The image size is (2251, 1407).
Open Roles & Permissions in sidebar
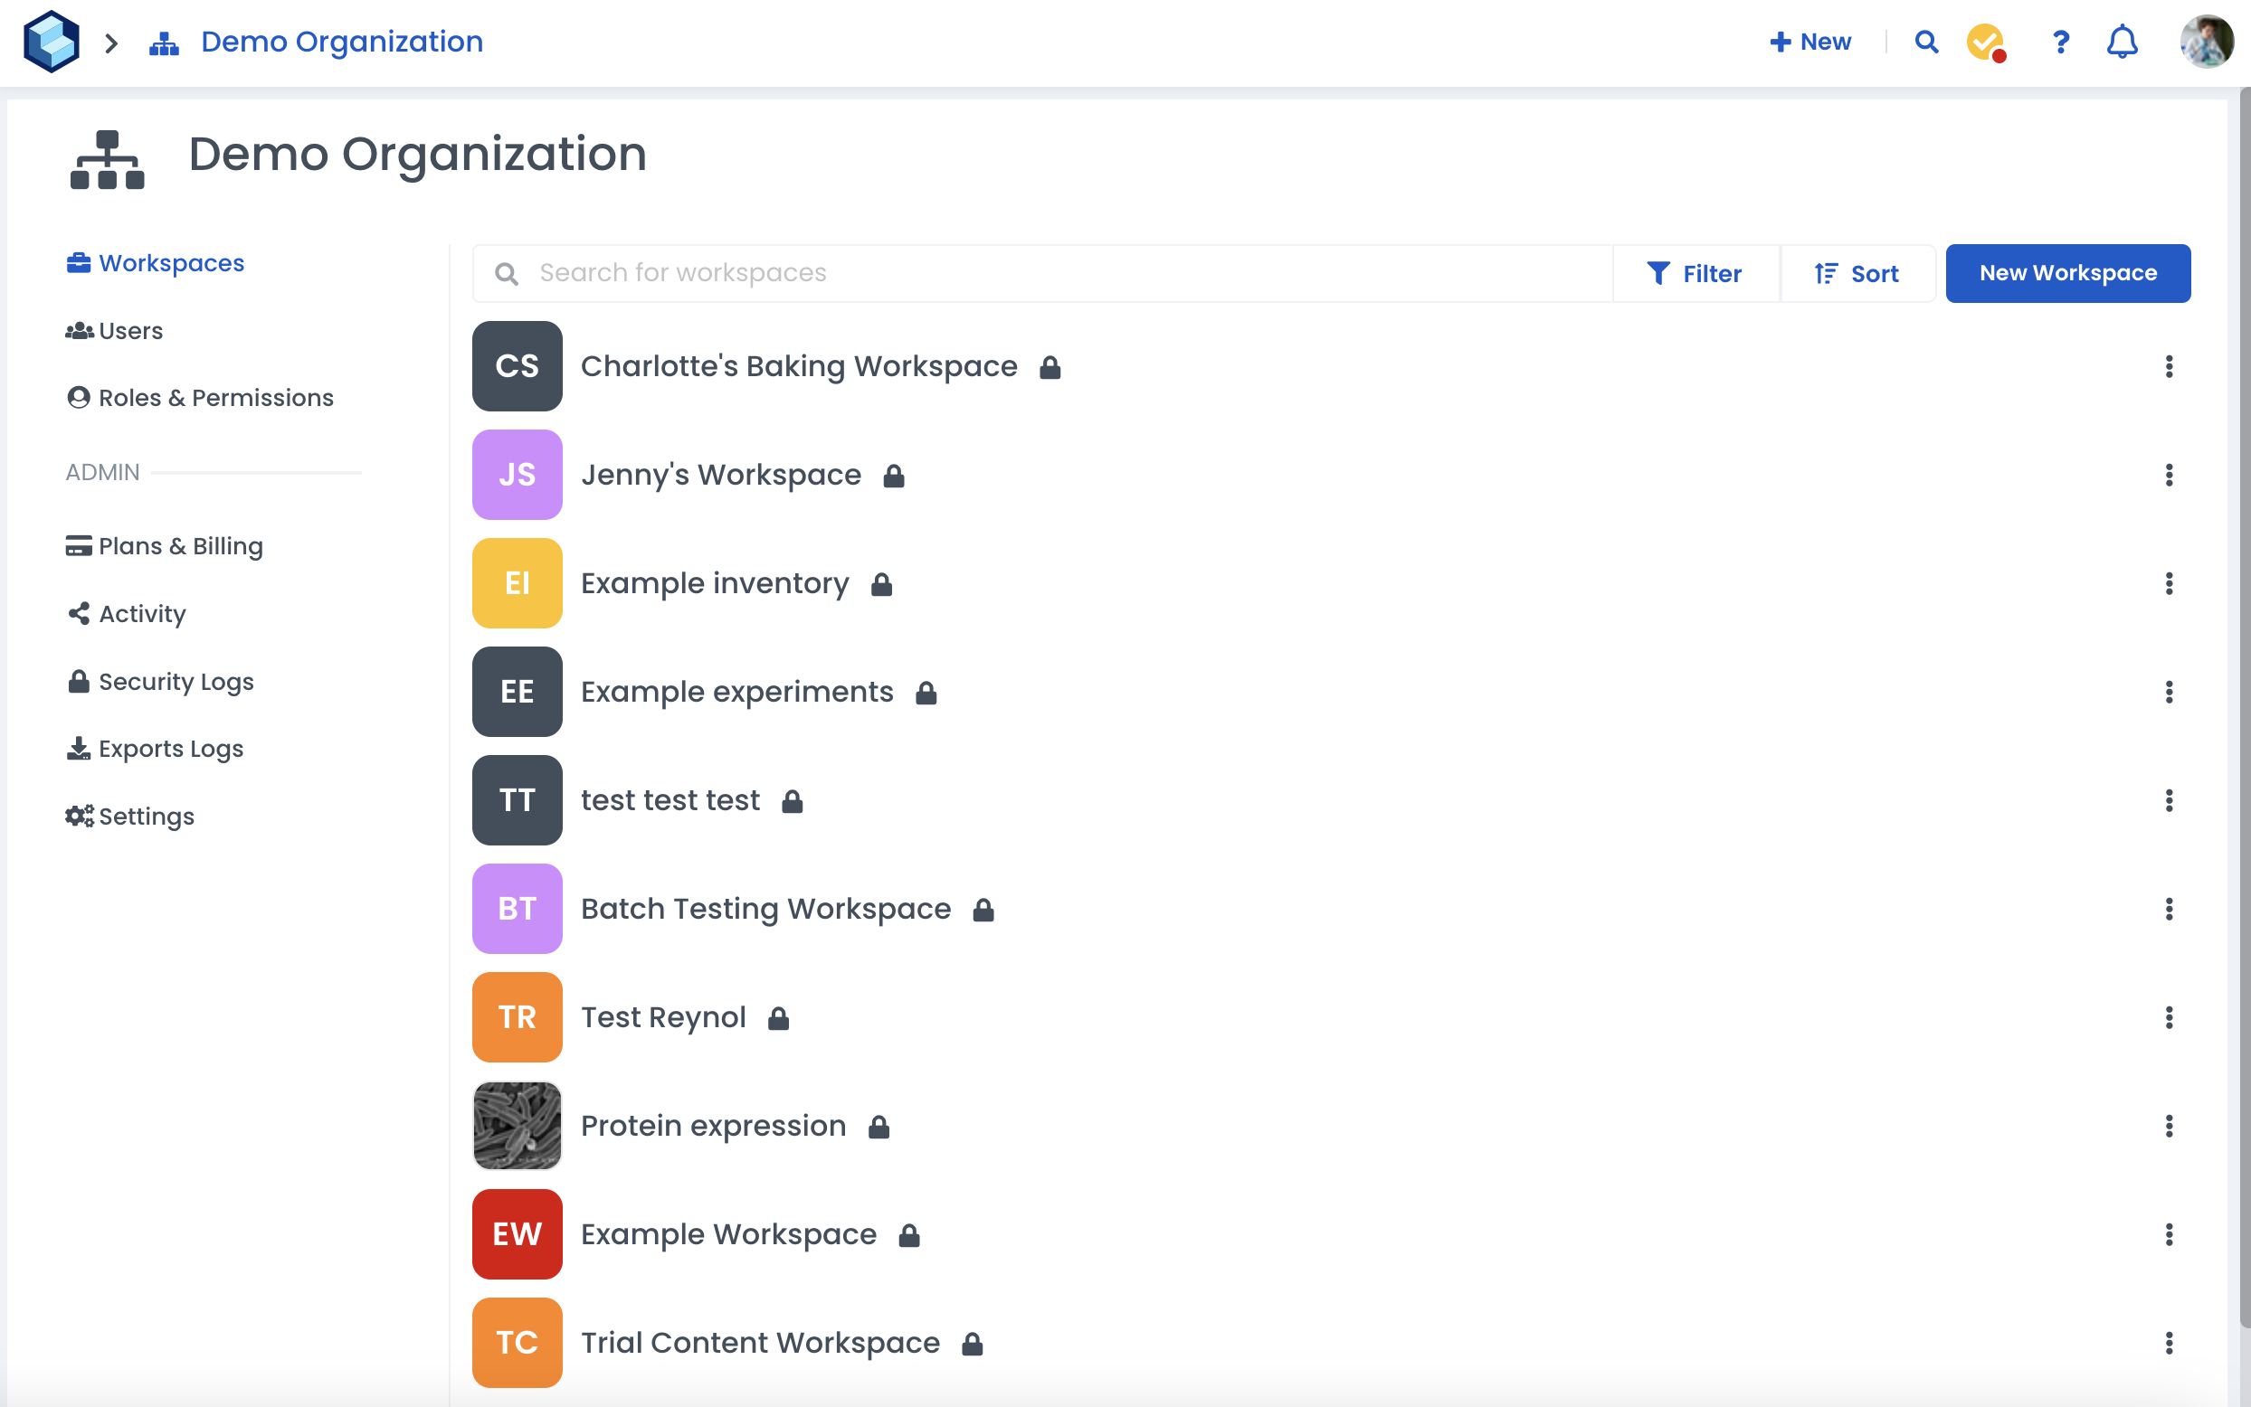pyautogui.click(x=215, y=397)
